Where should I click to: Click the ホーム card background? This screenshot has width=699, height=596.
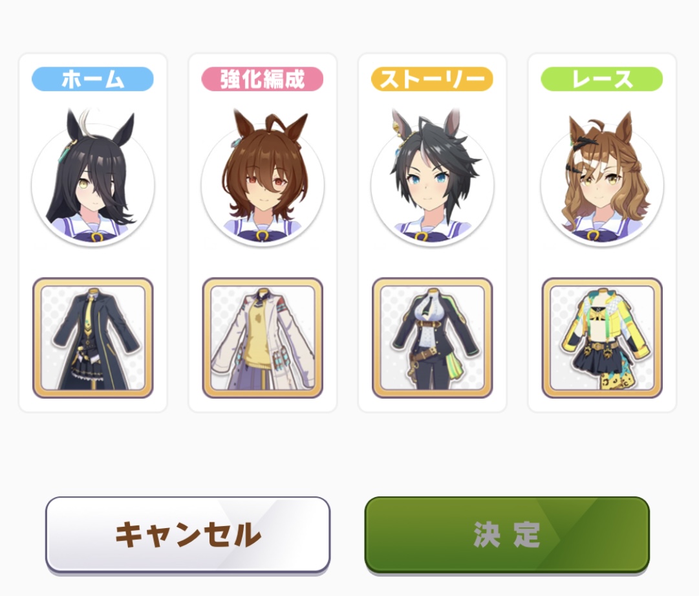92,262
